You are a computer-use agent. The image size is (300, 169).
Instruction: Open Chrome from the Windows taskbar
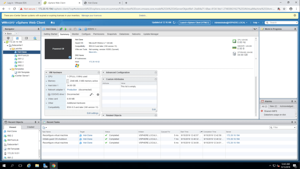point(54,166)
